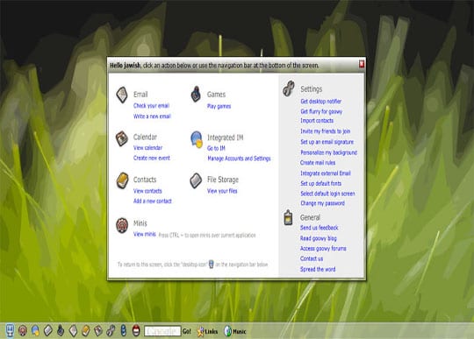Click the red round icon in navigation bar
This screenshot has height=339, width=474.
(136, 331)
